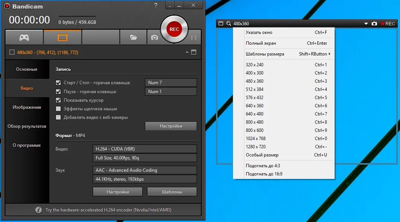Click the info icon in bottom banner

coord(38,210)
